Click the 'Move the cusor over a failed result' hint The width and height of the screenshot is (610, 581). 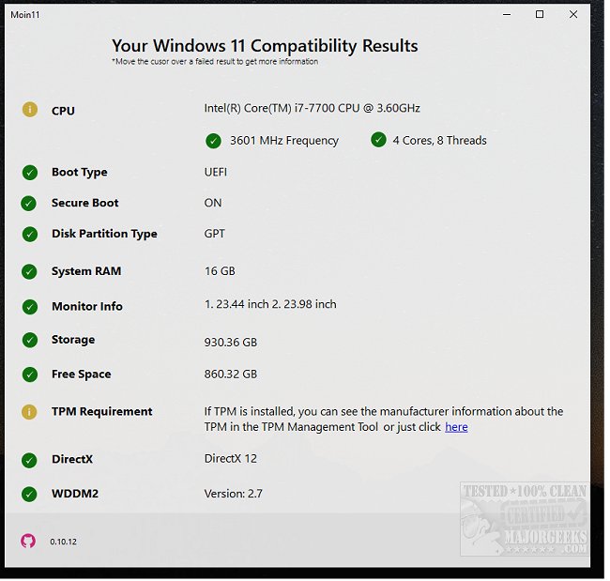tap(215, 62)
